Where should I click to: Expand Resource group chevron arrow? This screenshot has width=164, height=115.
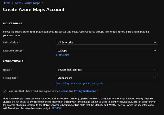(155, 51)
